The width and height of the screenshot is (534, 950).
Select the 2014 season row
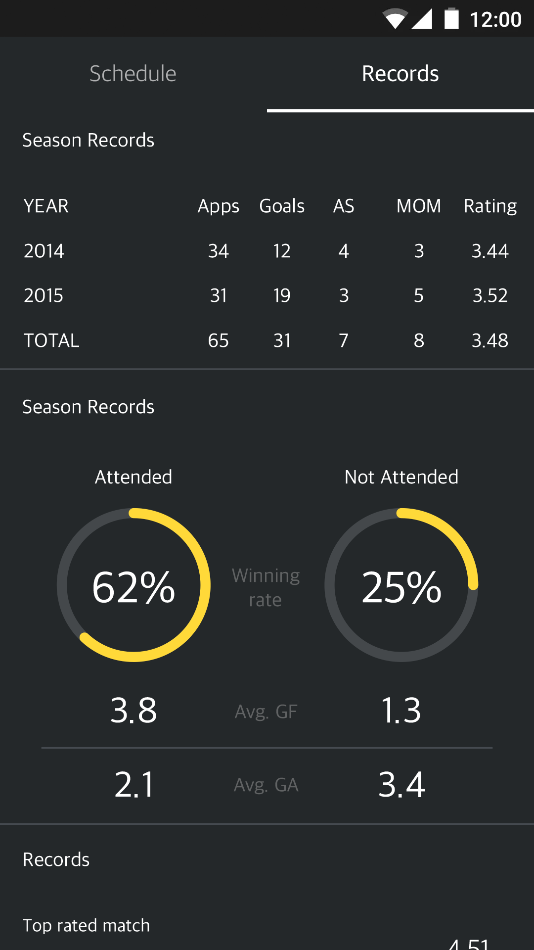pyautogui.click(x=267, y=251)
